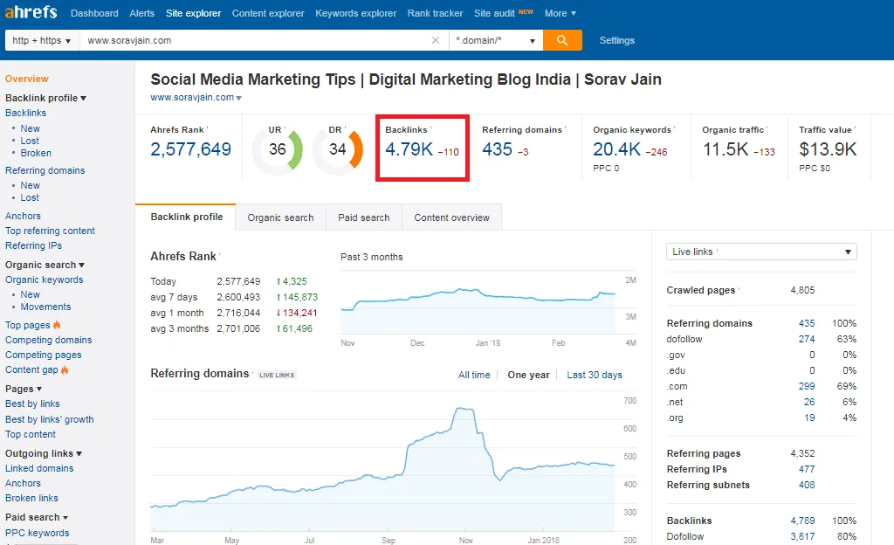
Task: Click inside the domain URL input field
Action: [x=256, y=40]
